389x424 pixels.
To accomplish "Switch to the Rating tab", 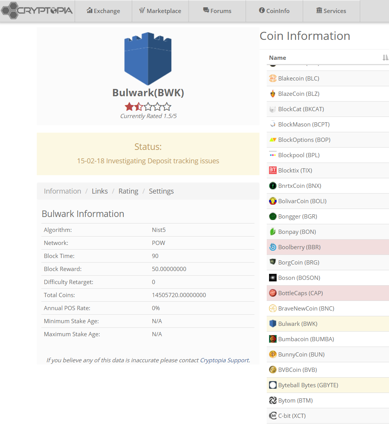I will (128, 191).
